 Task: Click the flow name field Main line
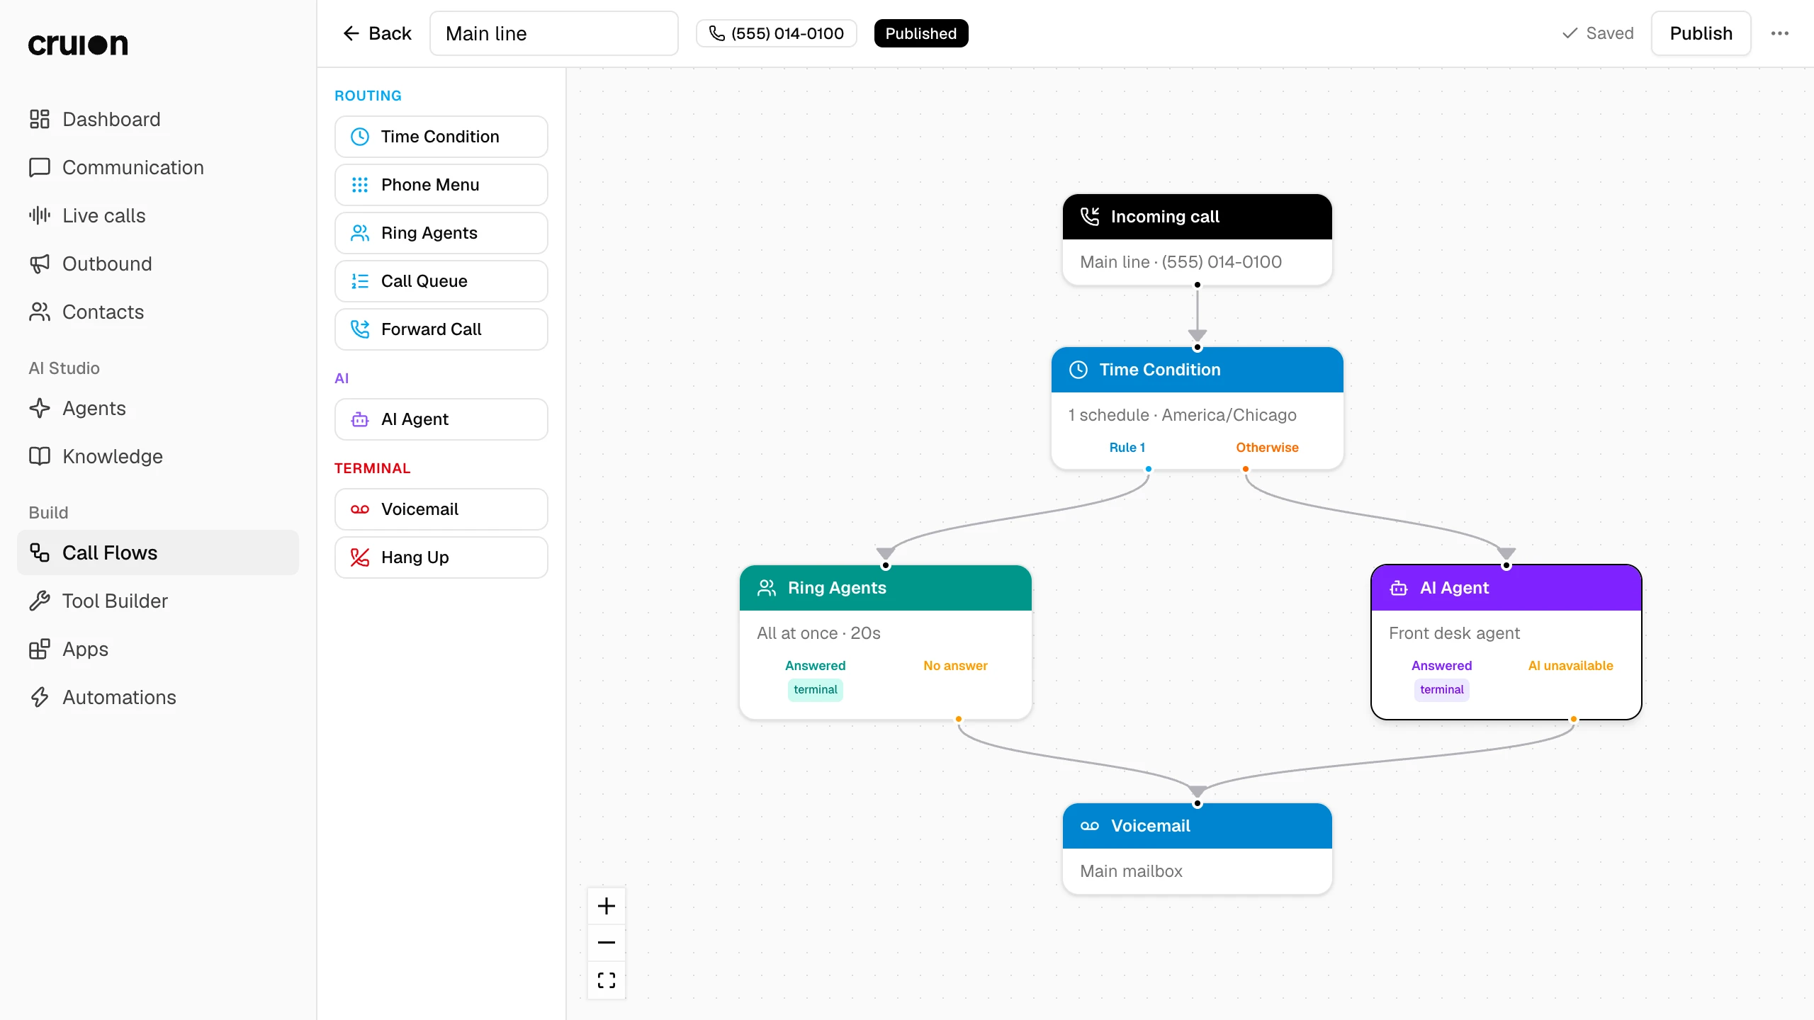[554, 33]
